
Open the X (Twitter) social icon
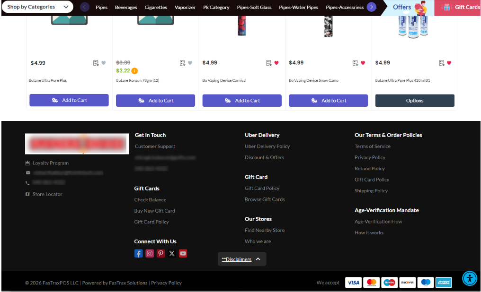pos(172,253)
